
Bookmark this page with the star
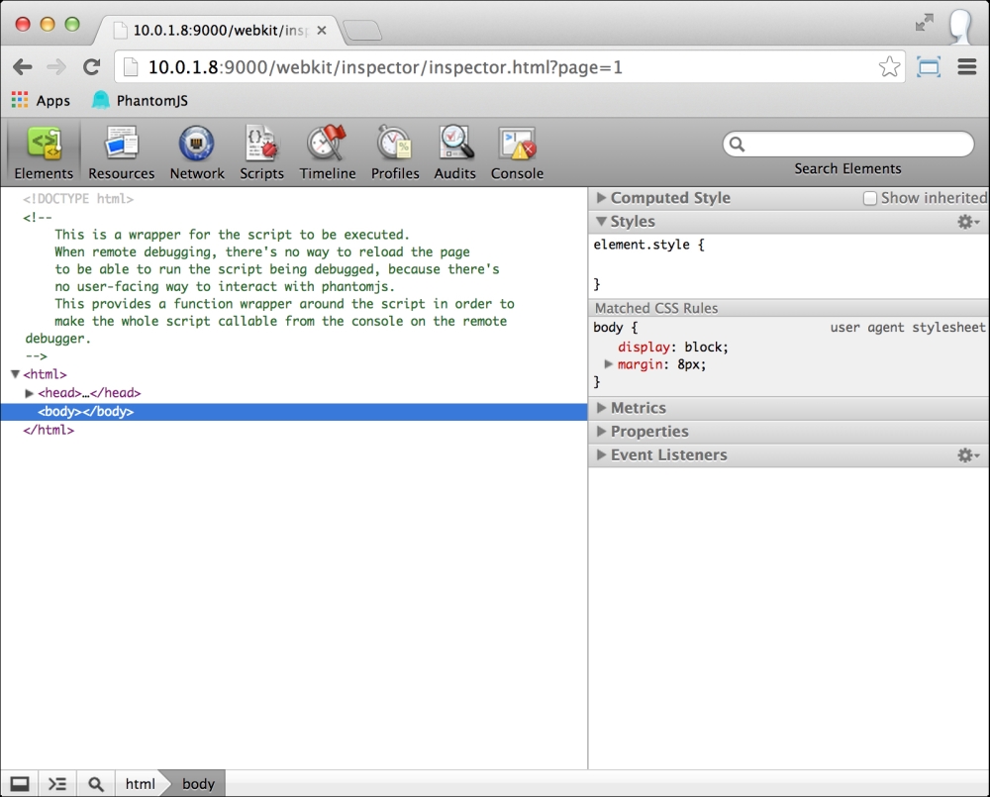[x=889, y=67]
